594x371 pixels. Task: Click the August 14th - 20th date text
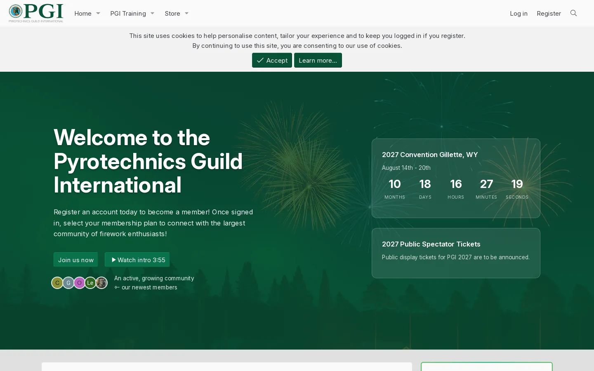[x=406, y=168]
